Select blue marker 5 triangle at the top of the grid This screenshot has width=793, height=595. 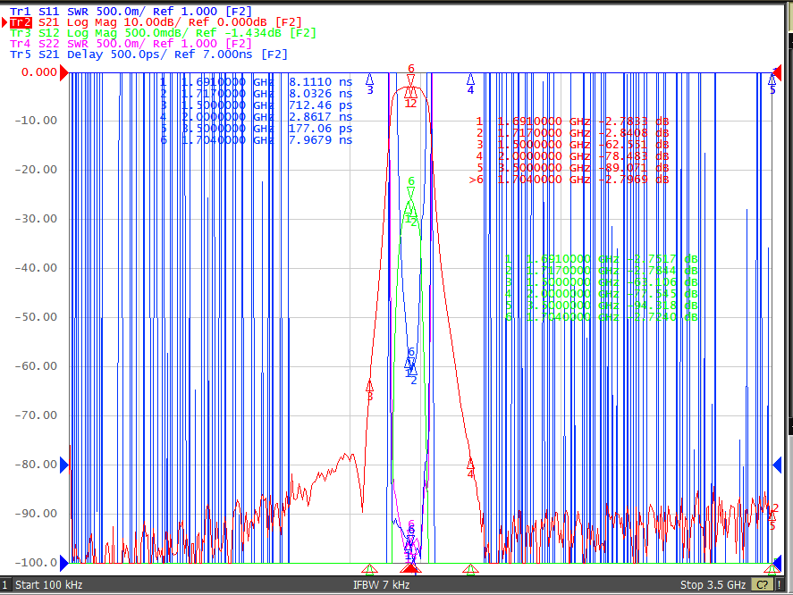point(772,80)
